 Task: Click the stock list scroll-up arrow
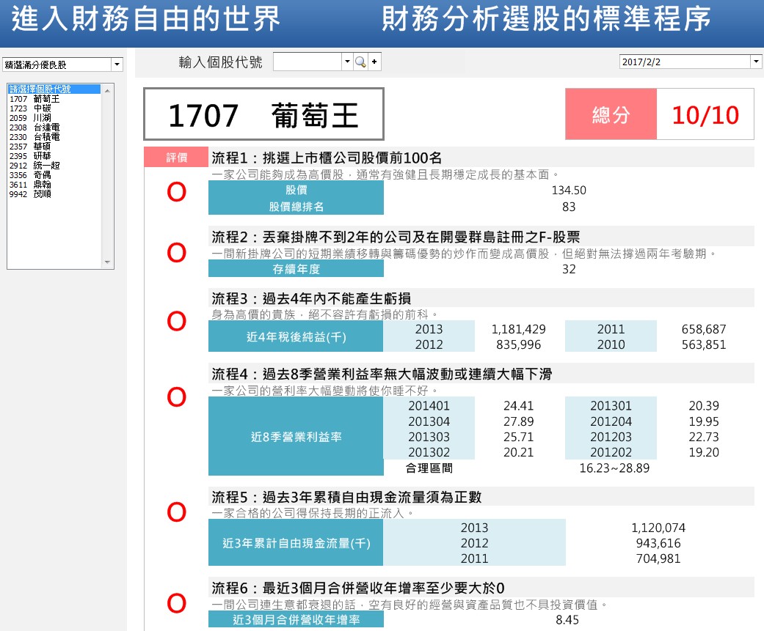pyautogui.click(x=109, y=89)
